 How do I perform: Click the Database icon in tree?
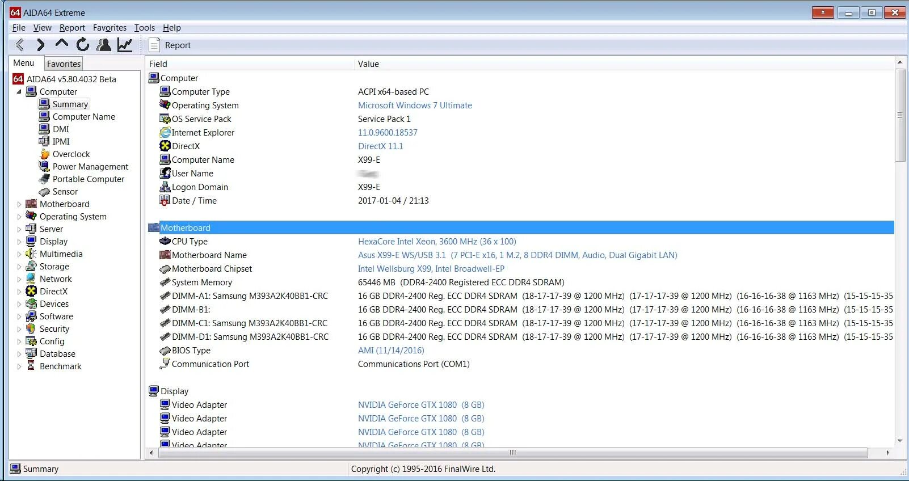31,354
